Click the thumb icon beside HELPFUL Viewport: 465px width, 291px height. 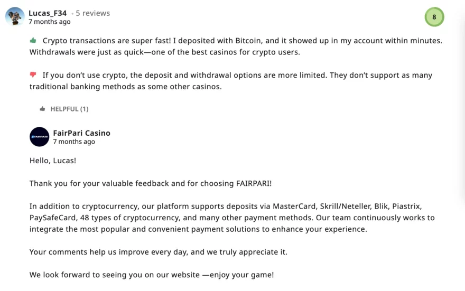(42, 109)
